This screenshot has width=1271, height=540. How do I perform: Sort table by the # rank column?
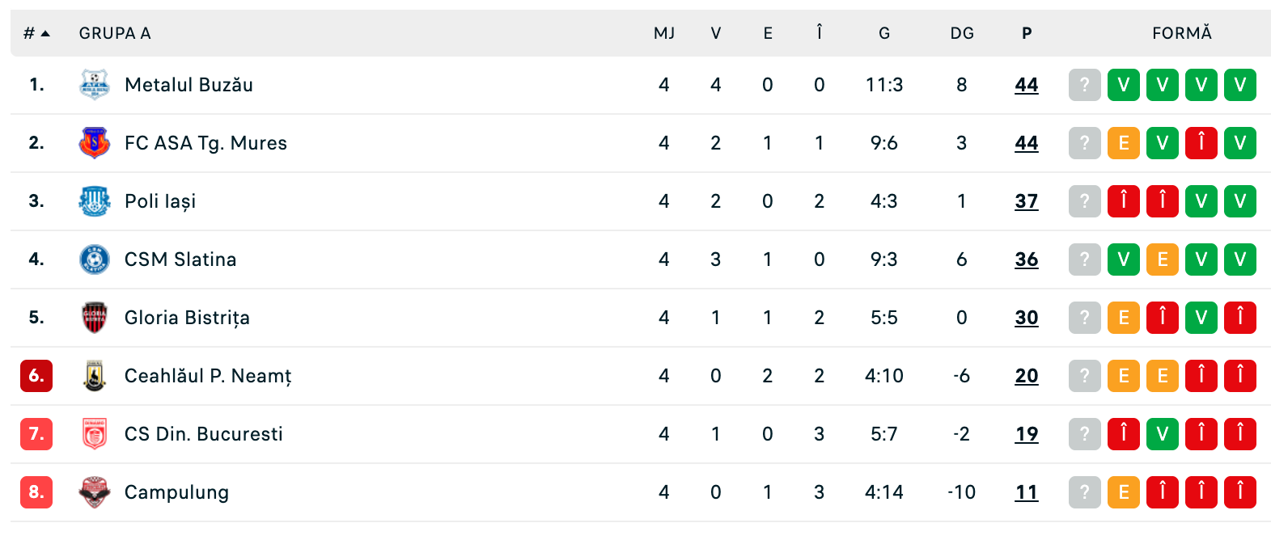pyautogui.click(x=36, y=33)
